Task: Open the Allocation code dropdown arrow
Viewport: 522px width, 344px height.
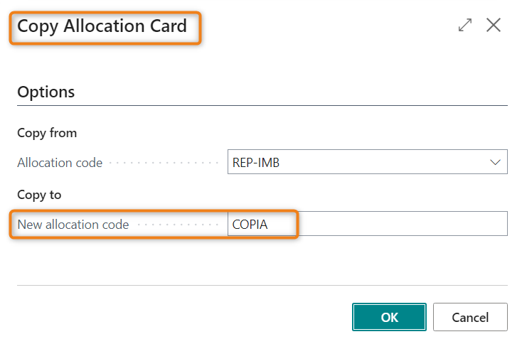Action: [495, 162]
